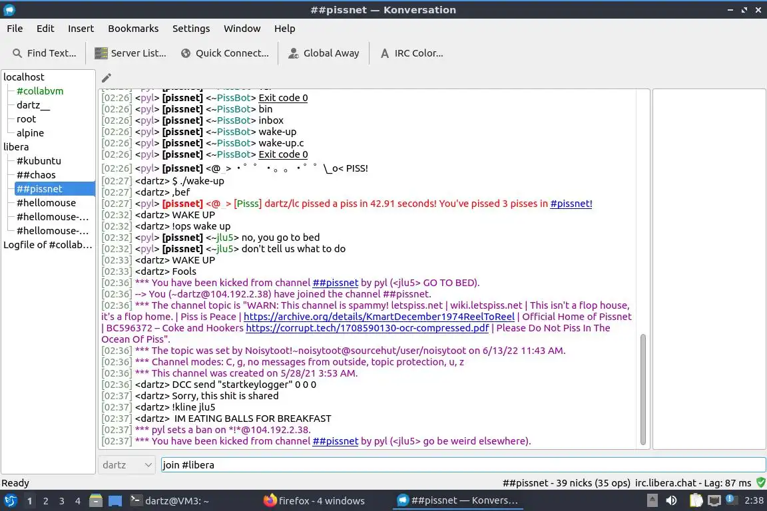Screen dimensions: 767x511
Task: Click the Konversation window icon in title bar
Action: (x=9, y=9)
